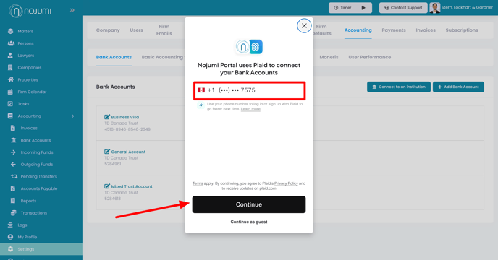The height and width of the screenshot is (260, 498).
Task: Expand the Accounting submenu chevron
Action: (x=73, y=116)
